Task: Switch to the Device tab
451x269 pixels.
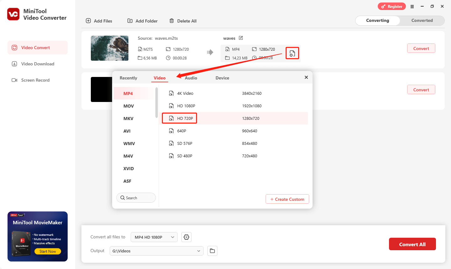Action: click(222, 78)
